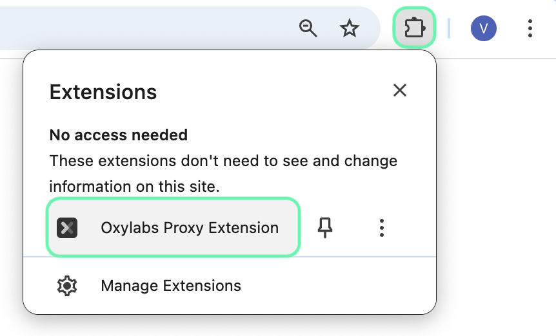Click the text information on this site
The image size is (556, 336).
(x=134, y=187)
